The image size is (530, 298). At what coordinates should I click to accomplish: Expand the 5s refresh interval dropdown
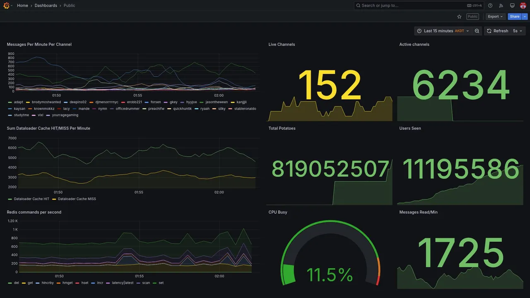point(518,31)
